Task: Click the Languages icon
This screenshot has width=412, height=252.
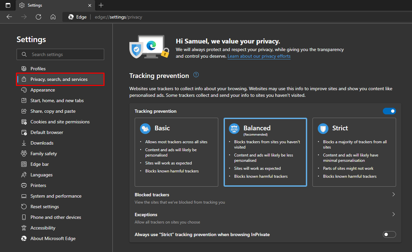Action: [24, 175]
